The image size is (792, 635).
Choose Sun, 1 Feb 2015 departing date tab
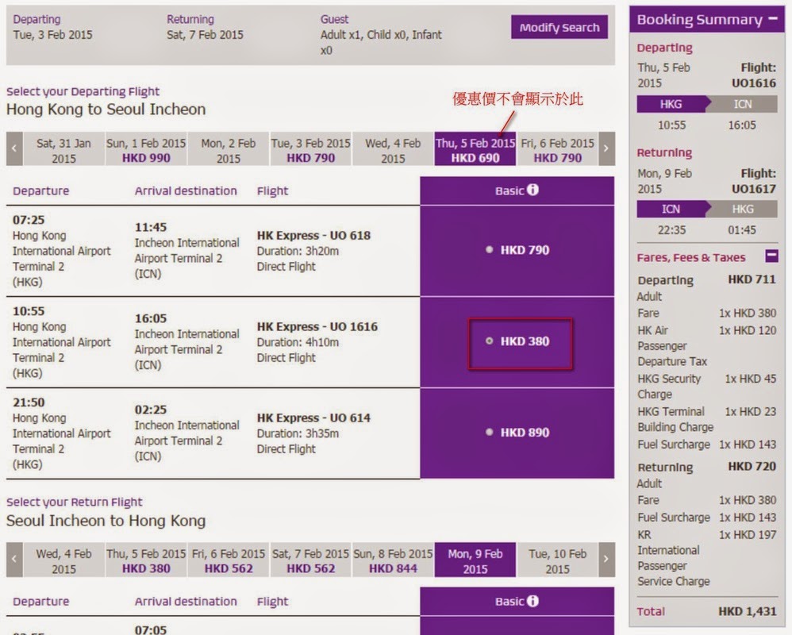click(146, 149)
